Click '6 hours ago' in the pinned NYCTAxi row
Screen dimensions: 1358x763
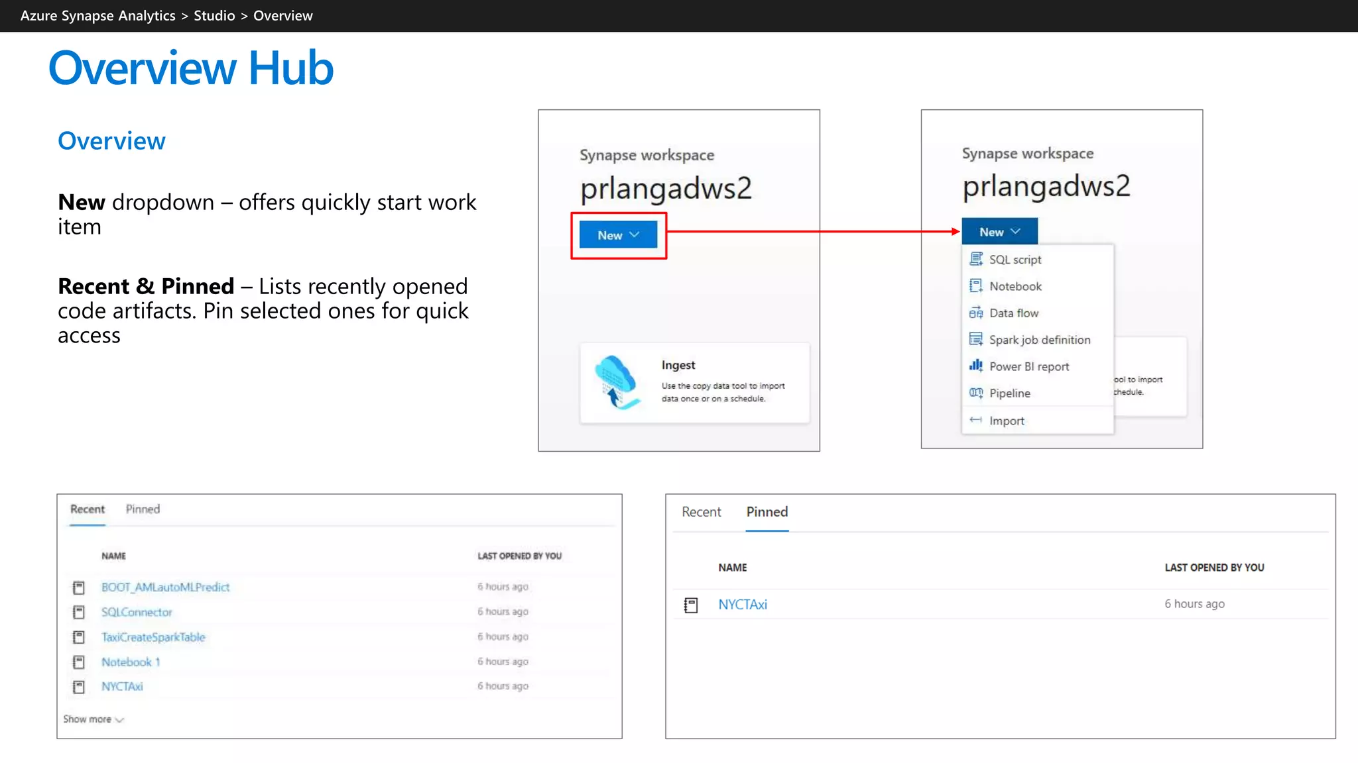[x=1195, y=604]
